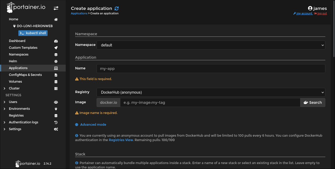This screenshot has height=169, width=335.
Task: Click the ConfigMaps & Secrets file icon
Action: [x=56, y=75]
